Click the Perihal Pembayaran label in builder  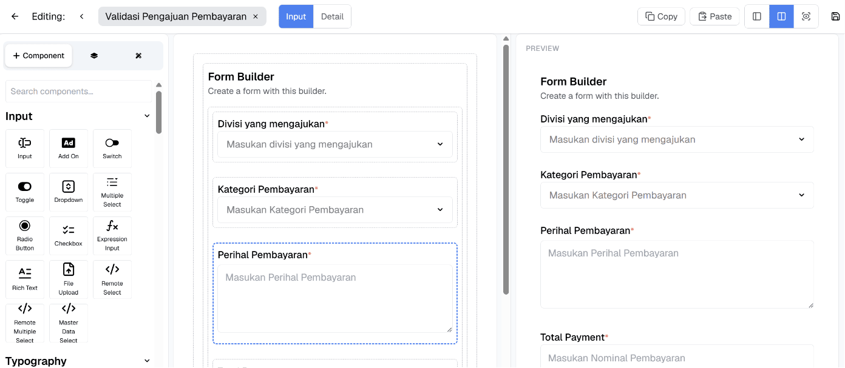coord(263,255)
